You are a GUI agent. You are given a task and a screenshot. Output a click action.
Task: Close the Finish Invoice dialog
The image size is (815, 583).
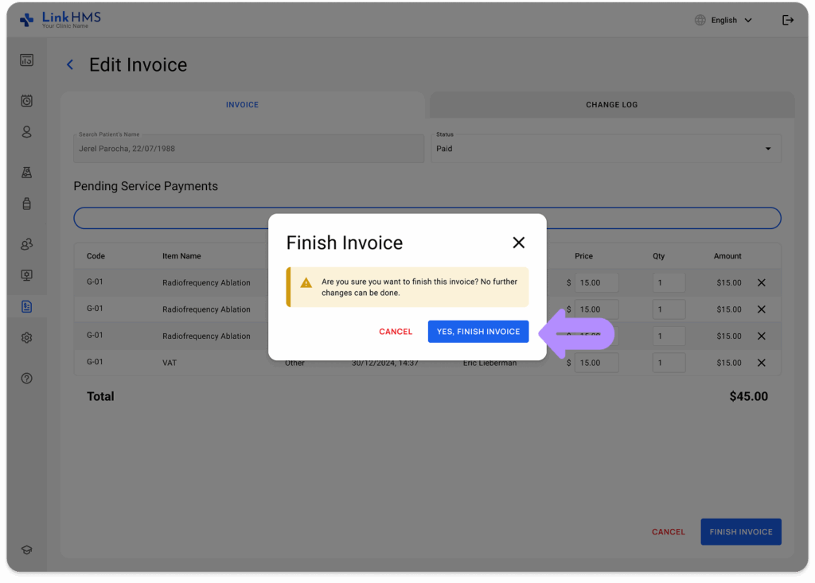(518, 242)
